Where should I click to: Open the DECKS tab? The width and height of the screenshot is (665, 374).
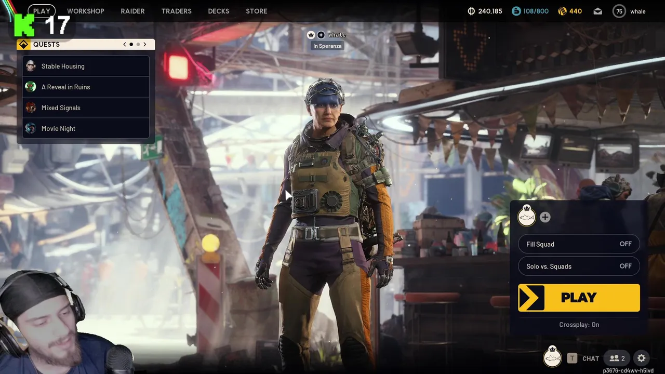coord(218,11)
